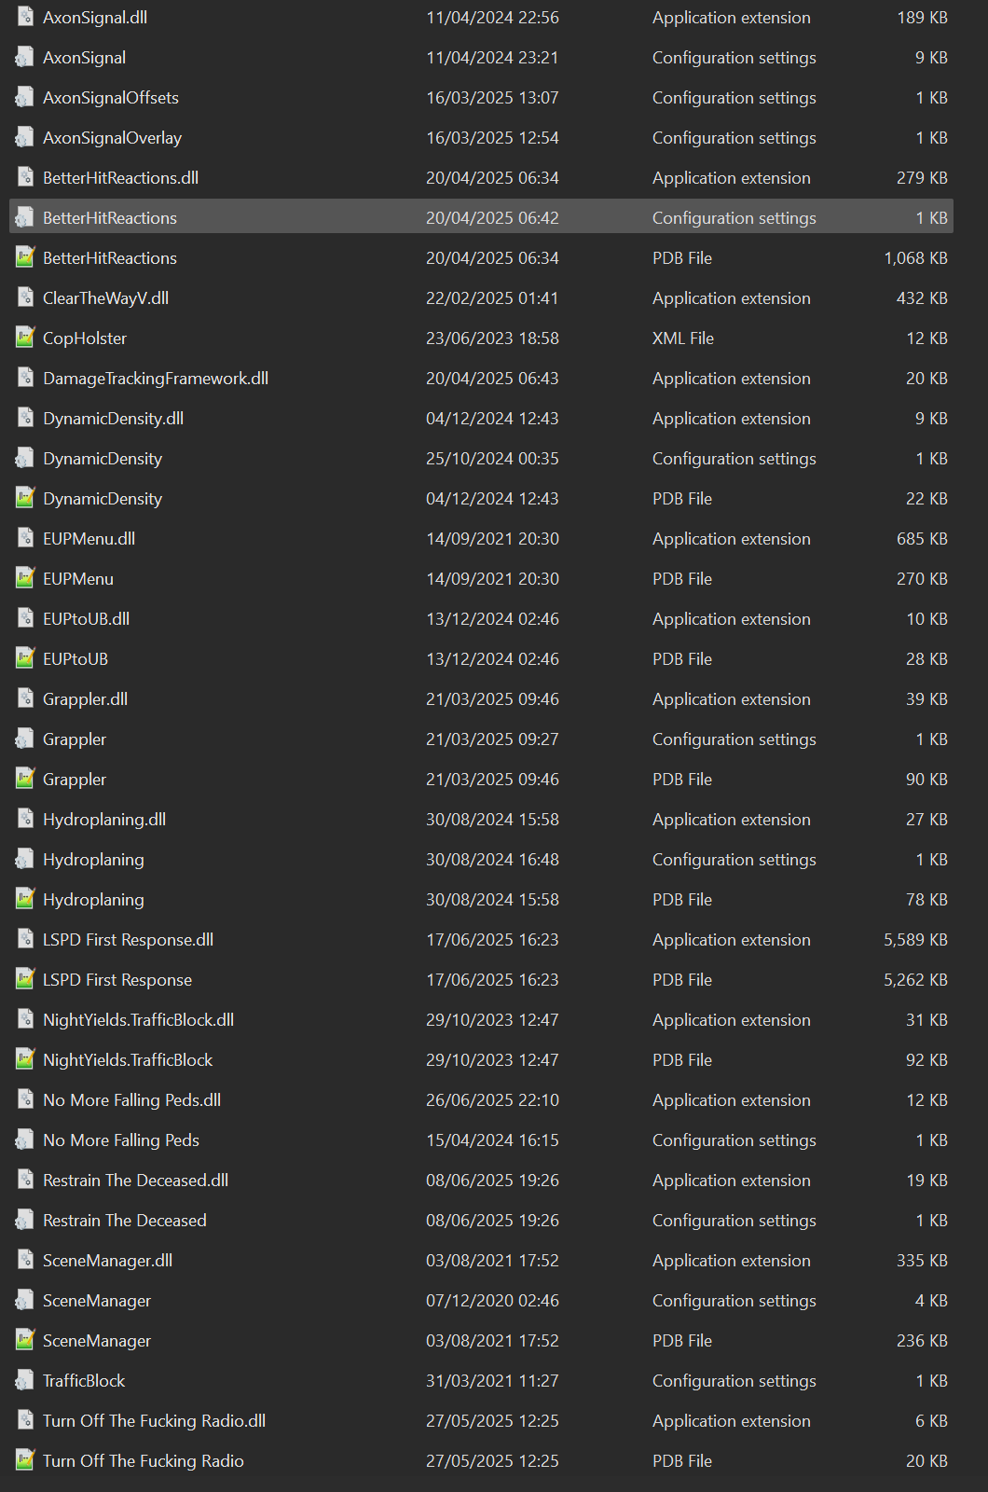Click the Hydroplaning PDB file icon

(25, 900)
